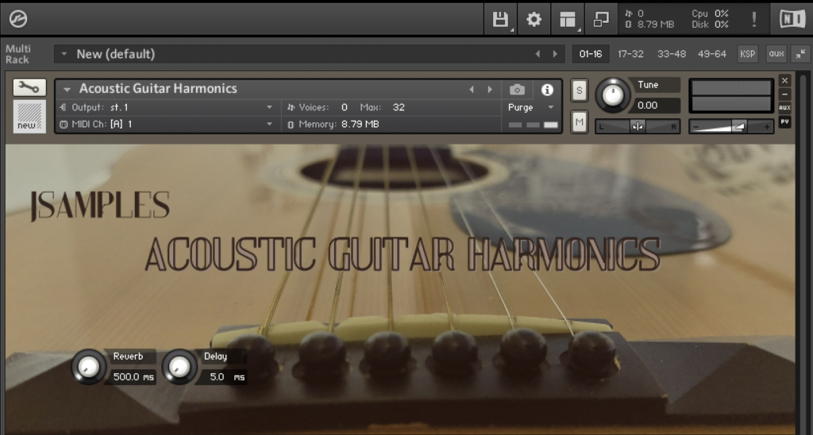Viewport: 813px width, 435px height.
Task: Select next multi with right arrow
Action: (x=555, y=54)
